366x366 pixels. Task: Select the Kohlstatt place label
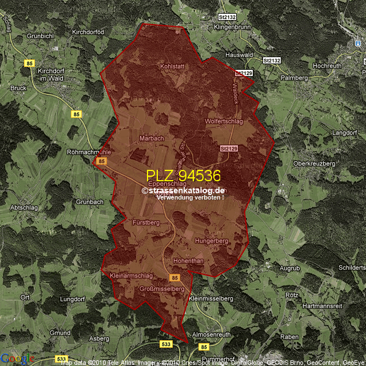point(172,66)
